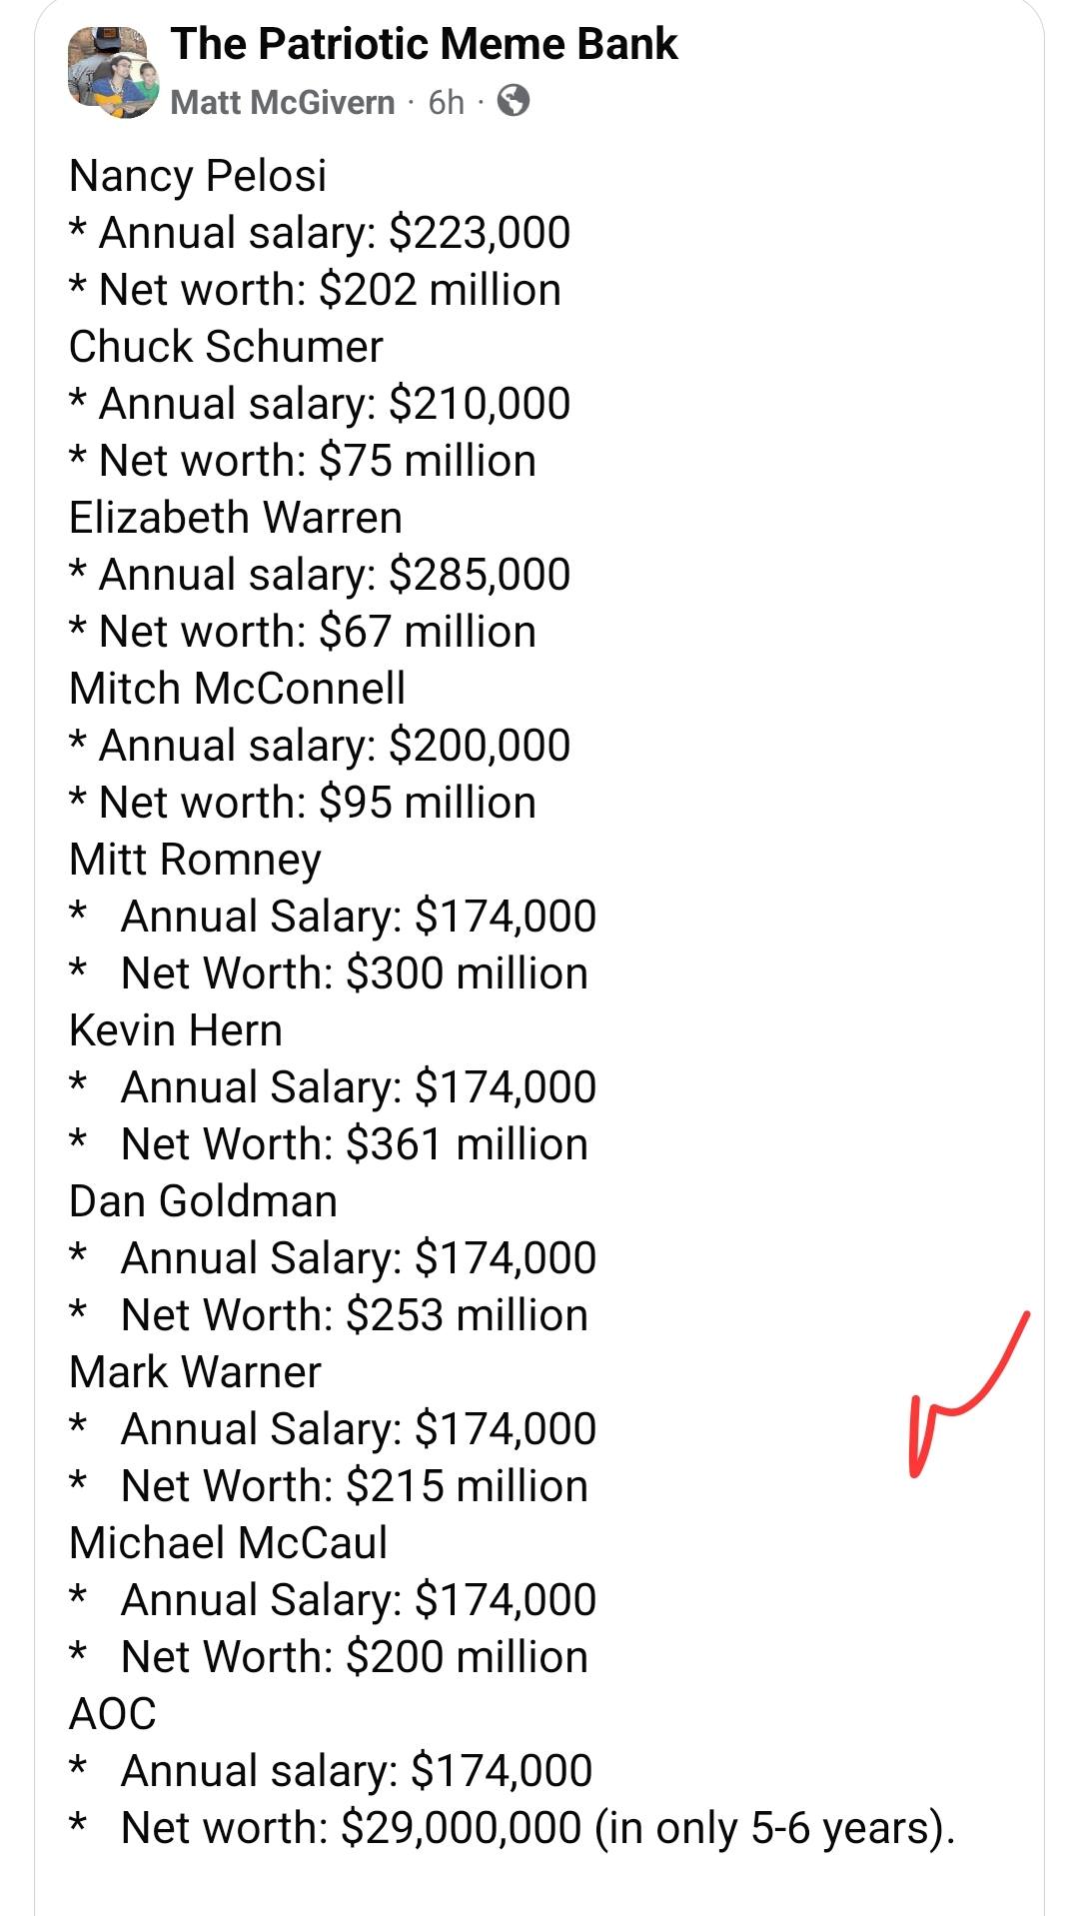Select the Mitt Romney name line
This screenshot has height=1916, width=1079.
(x=196, y=860)
